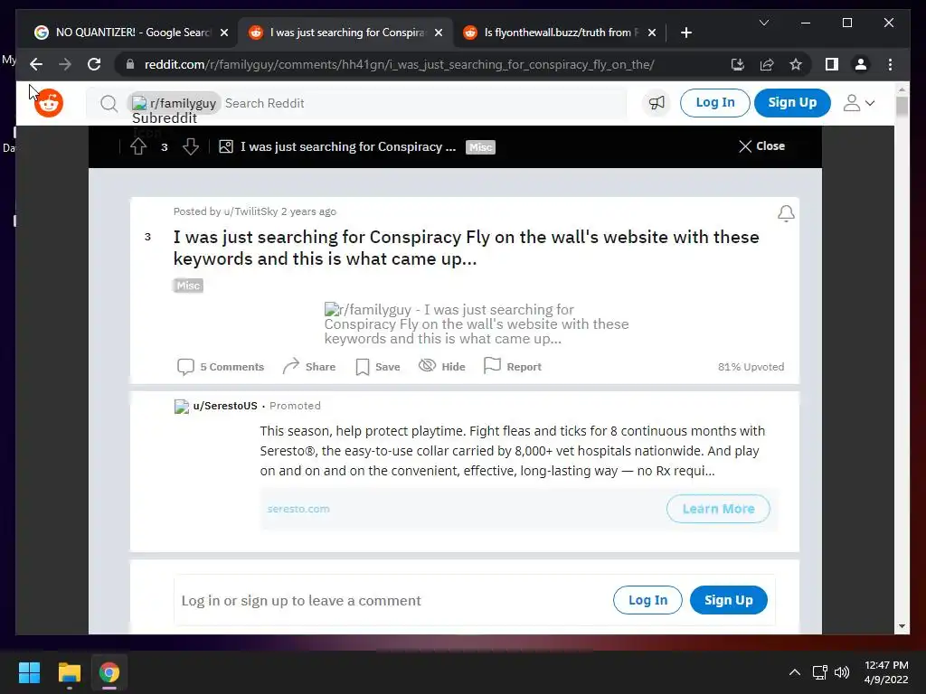This screenshot has height=694, width=926.
Task: Report this post
Action: (x=513, y=367)
